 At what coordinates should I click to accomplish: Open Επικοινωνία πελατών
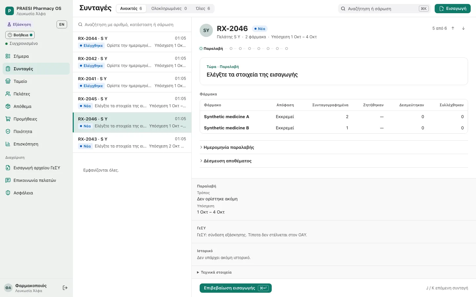point(36,180)
